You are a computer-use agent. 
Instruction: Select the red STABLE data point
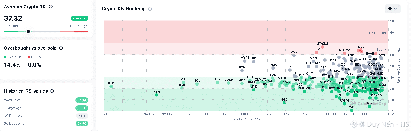[x=323, y=47]
